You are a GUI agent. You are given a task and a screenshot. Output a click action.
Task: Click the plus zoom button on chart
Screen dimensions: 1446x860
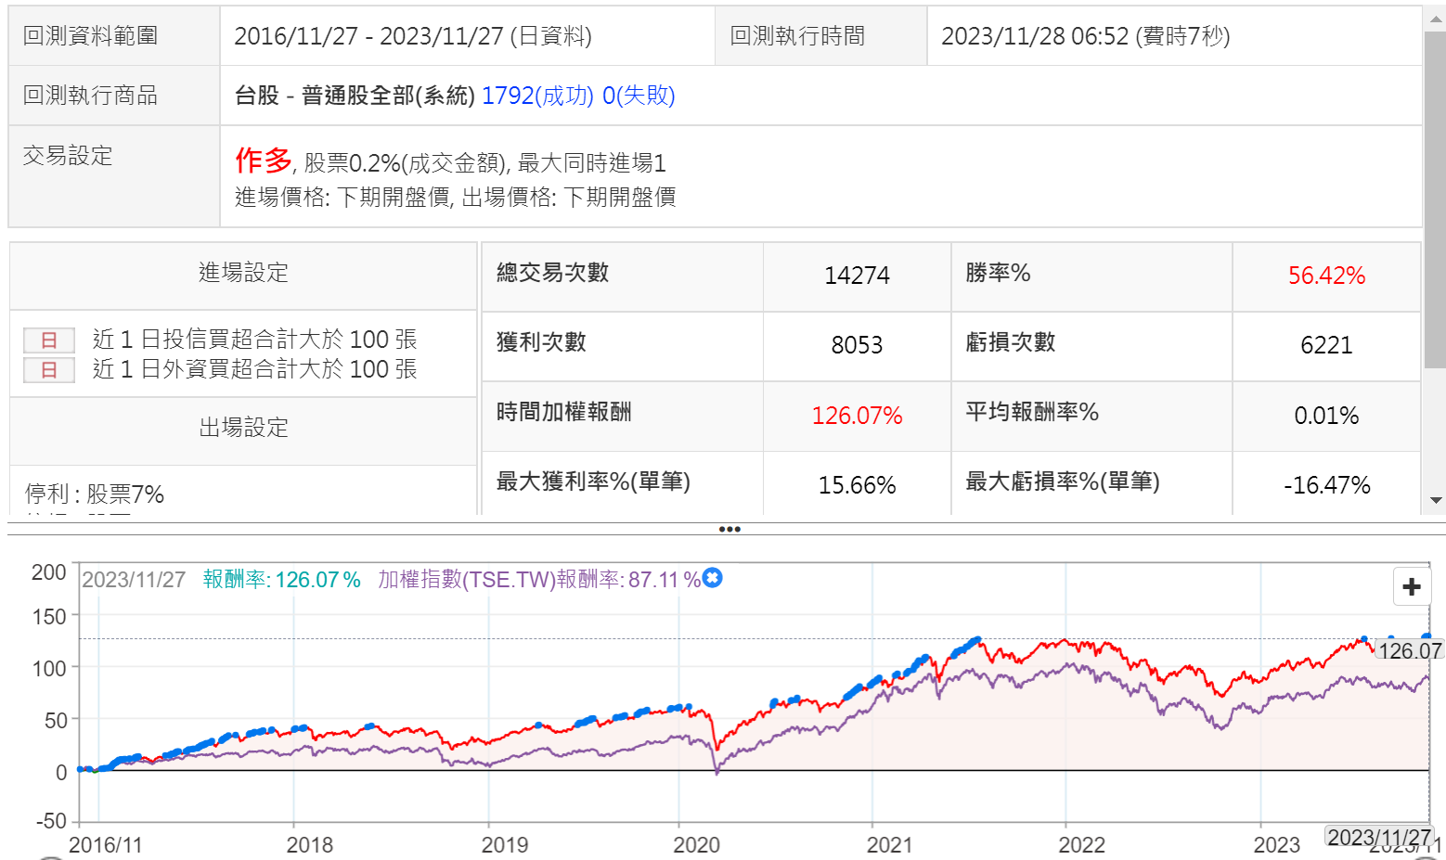point(1412,586)
